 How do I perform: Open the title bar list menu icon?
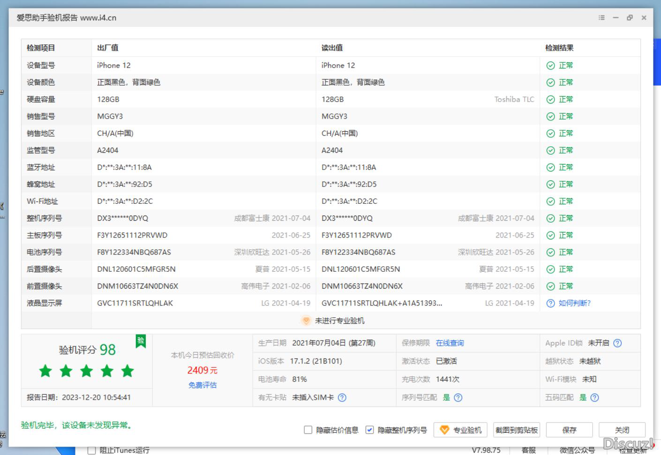601,18
